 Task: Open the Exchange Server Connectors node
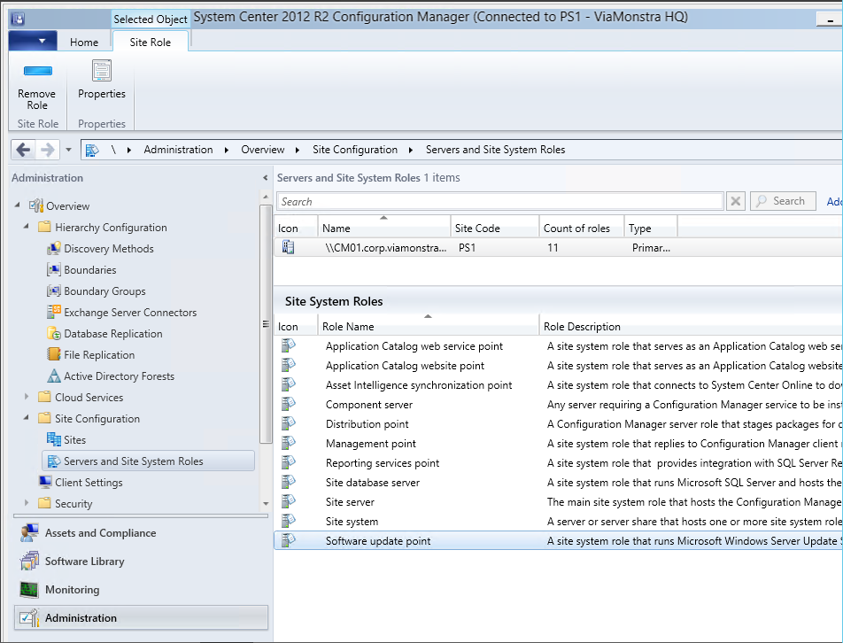[x=129, y=313]
